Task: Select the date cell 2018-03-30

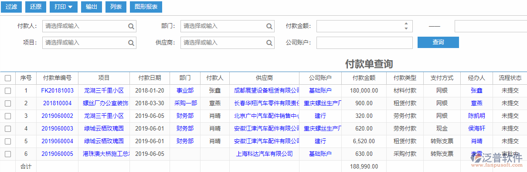Action: point(150,103)
